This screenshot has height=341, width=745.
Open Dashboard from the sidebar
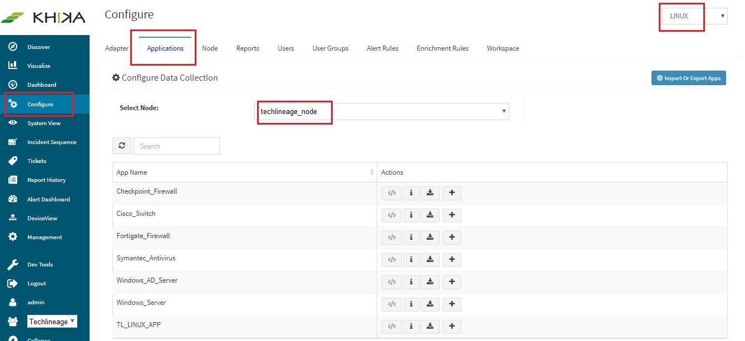pos(45,85)
